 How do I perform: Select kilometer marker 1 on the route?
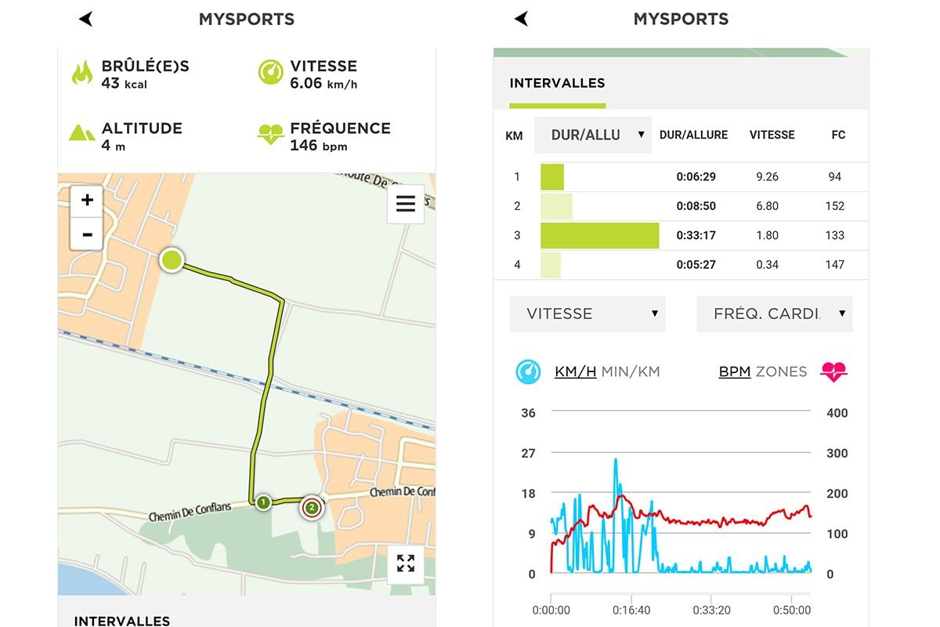(263, 502)
